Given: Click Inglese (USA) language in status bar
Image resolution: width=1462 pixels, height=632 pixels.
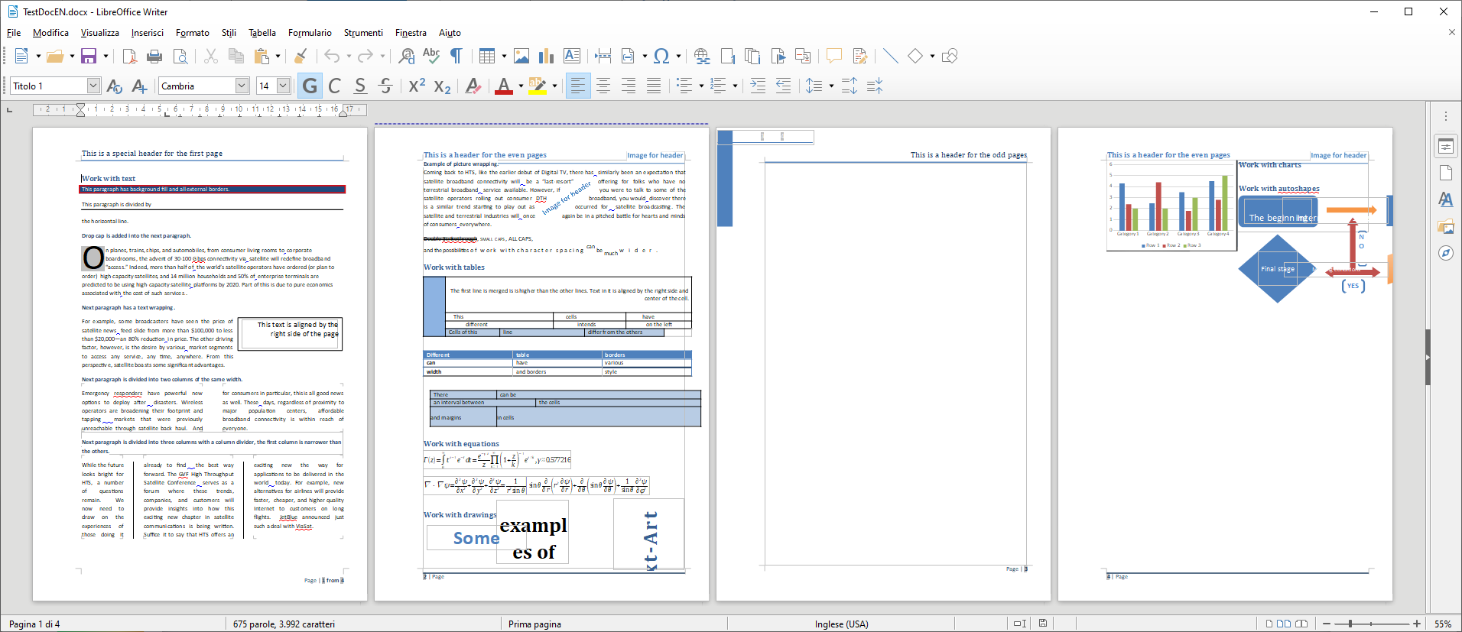Looking at the screenshot, I should click(x=841, y=624).
